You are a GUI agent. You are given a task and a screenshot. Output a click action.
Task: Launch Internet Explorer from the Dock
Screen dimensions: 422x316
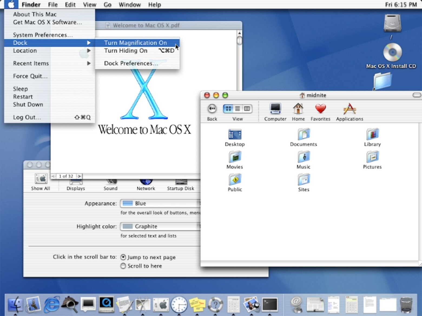click(x=51, y=304)
